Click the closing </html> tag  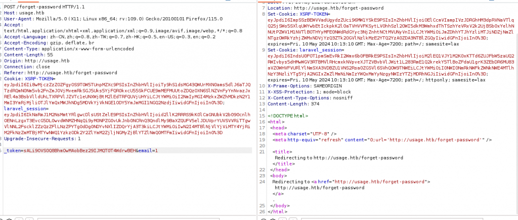pos(278,211)
